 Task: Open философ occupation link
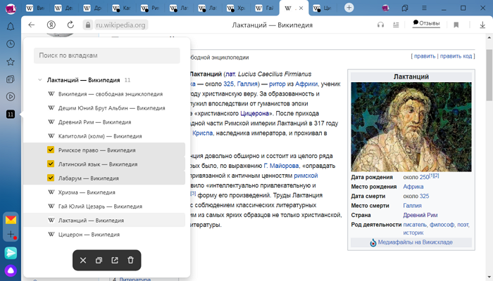442,225
